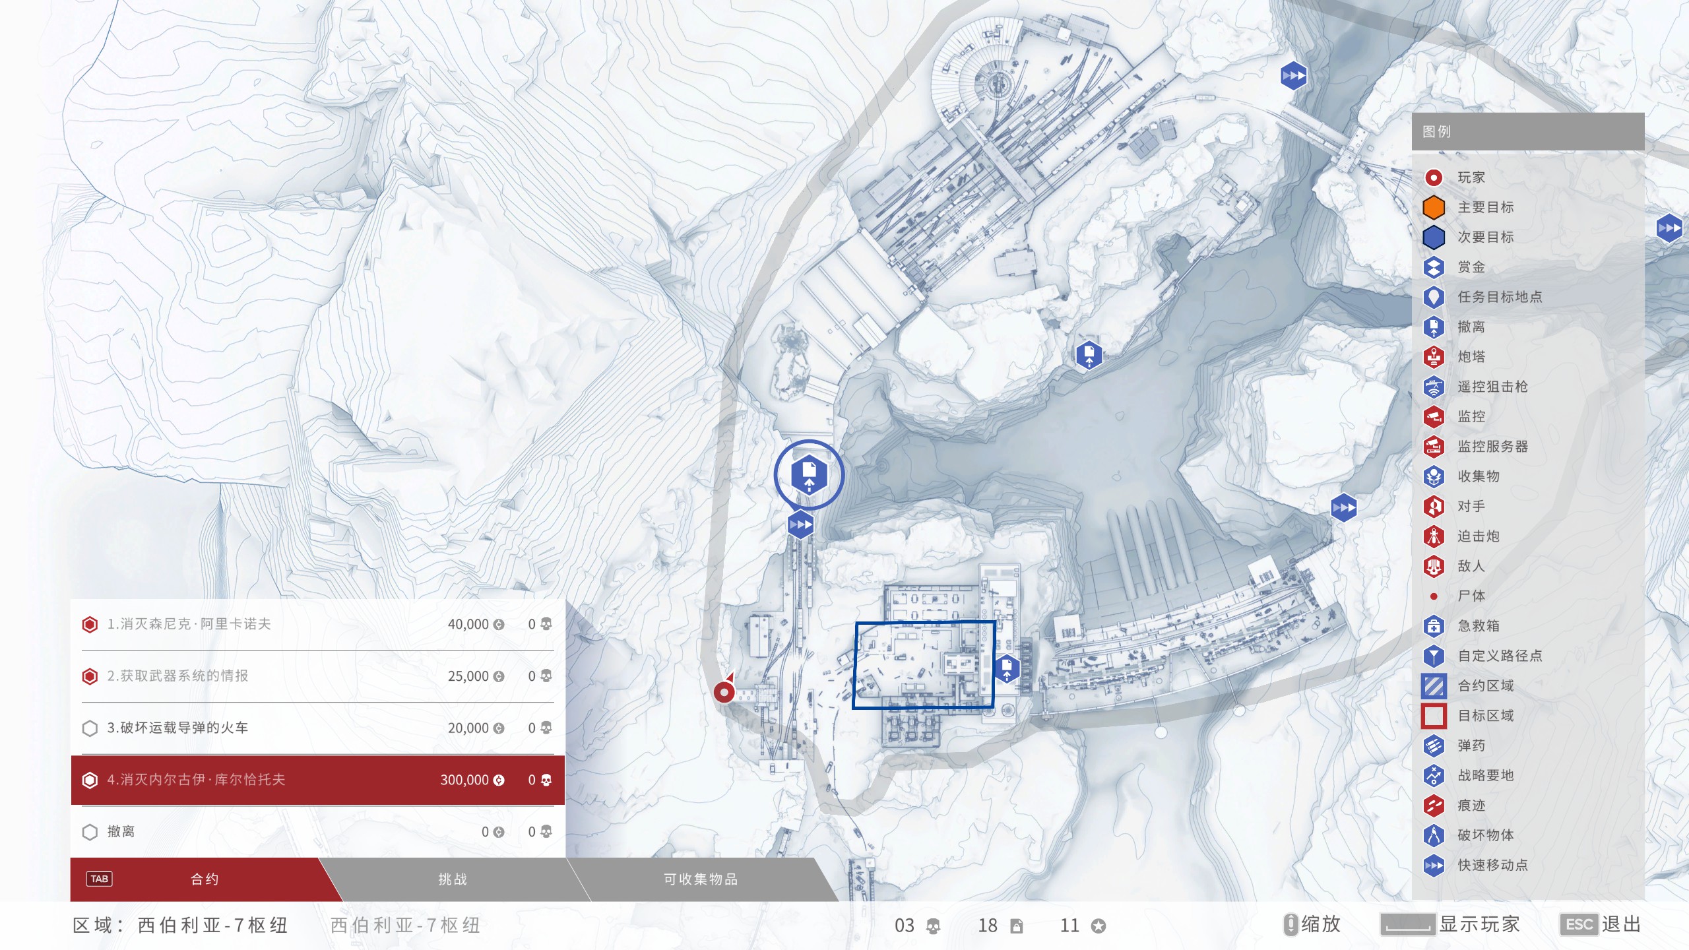
Task: Select objective 3.破坏运载导弹的火车
Action: (318, 728)
